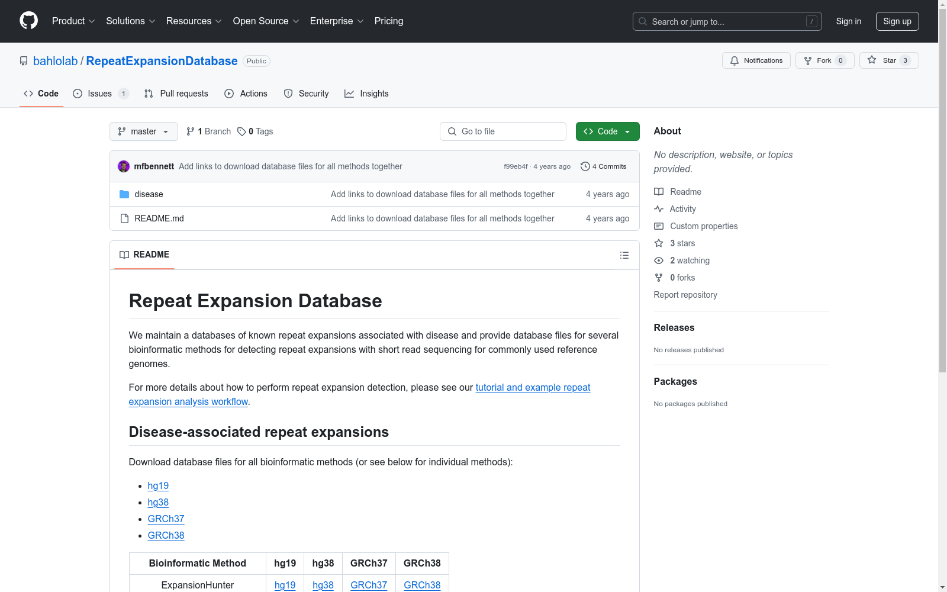Screen dimensions: 947x592
Task: Click the README.md file icon
Action: click(124, 218)
